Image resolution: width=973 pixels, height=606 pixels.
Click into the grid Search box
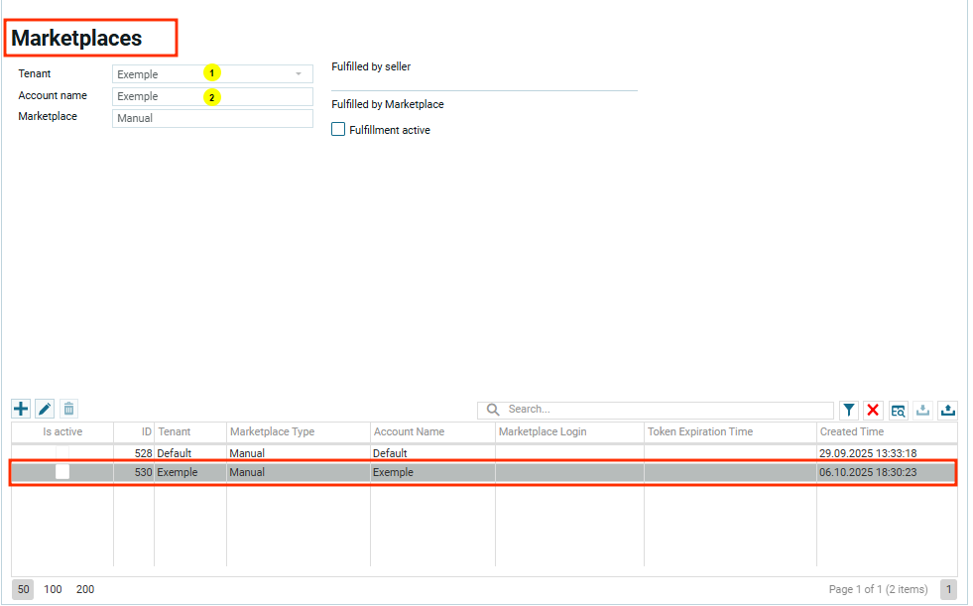click(665, 410)
